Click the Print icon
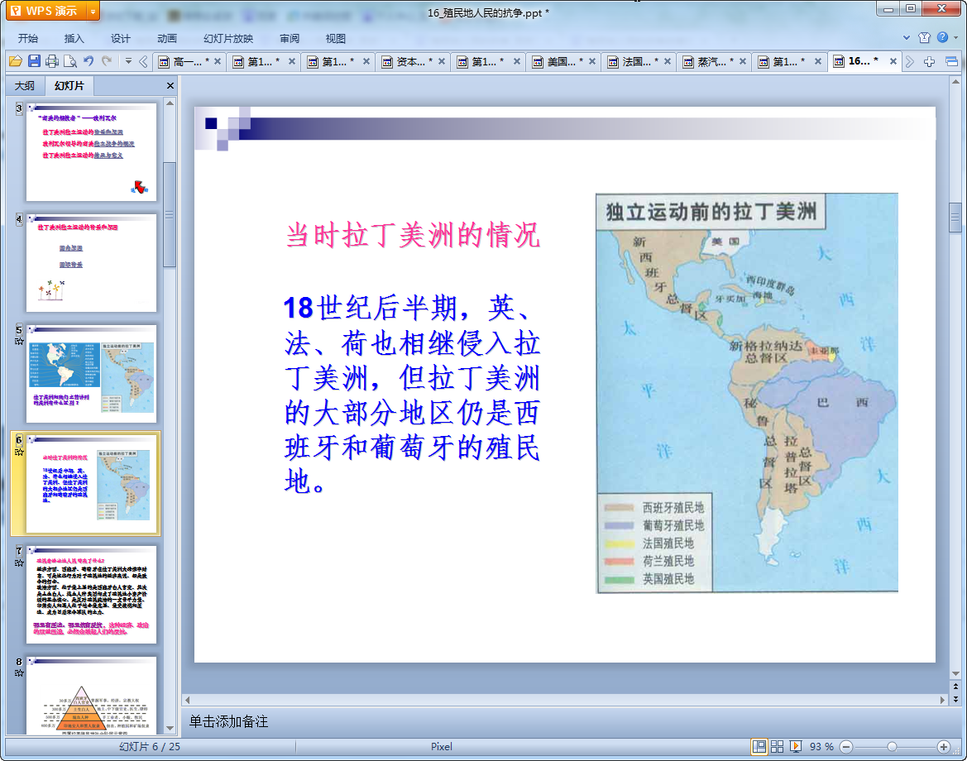 click(x=52, y=61)
